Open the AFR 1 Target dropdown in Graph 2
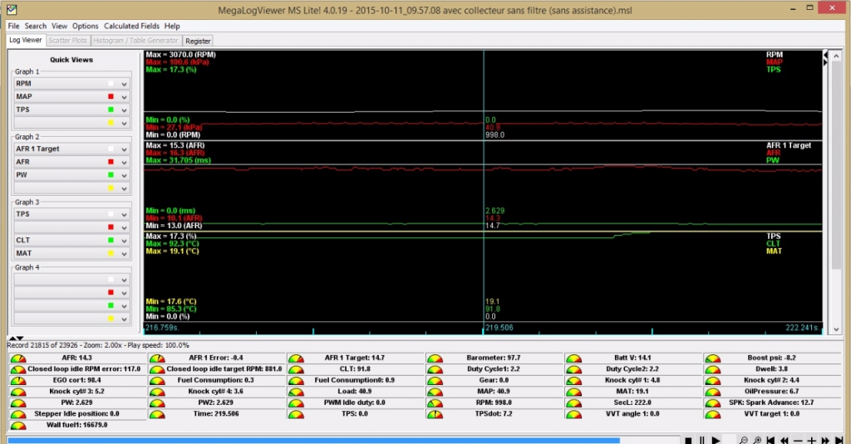This screenshot has height=444, width=851. click(x=125, y=149)
